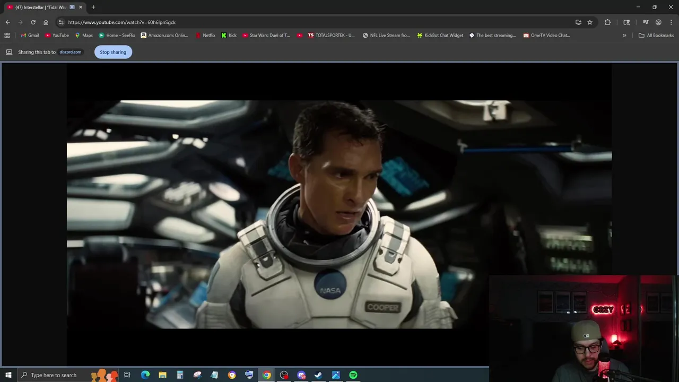The image size is (679, 382).
Task: Open the Gmail bookmark
Action: 30,36
